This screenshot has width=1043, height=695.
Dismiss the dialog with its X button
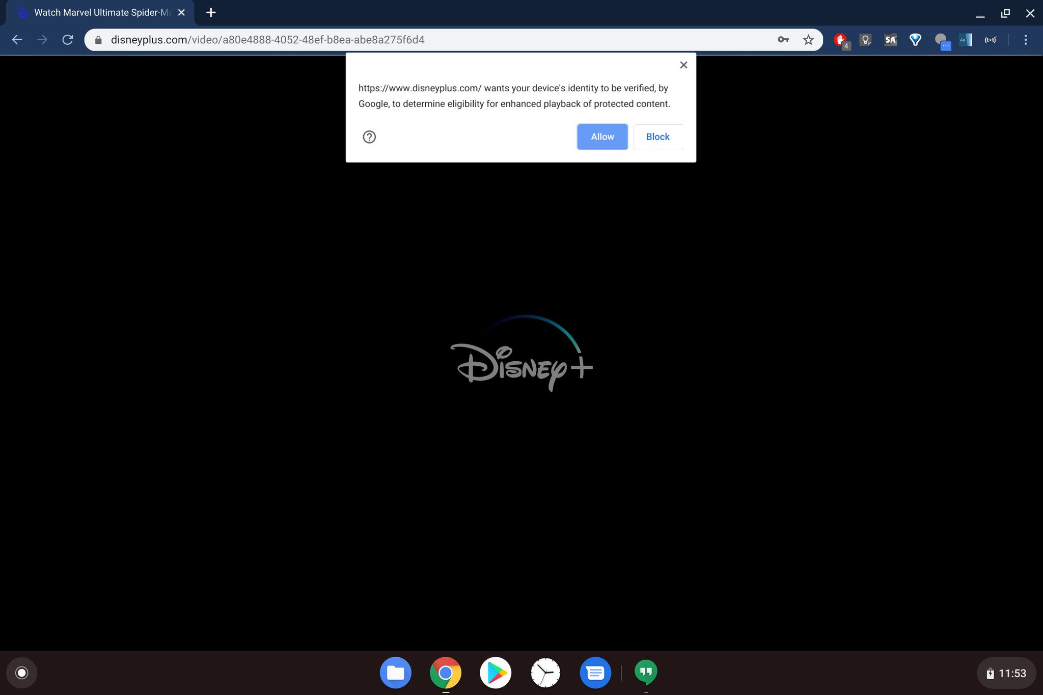click(683, 65)
